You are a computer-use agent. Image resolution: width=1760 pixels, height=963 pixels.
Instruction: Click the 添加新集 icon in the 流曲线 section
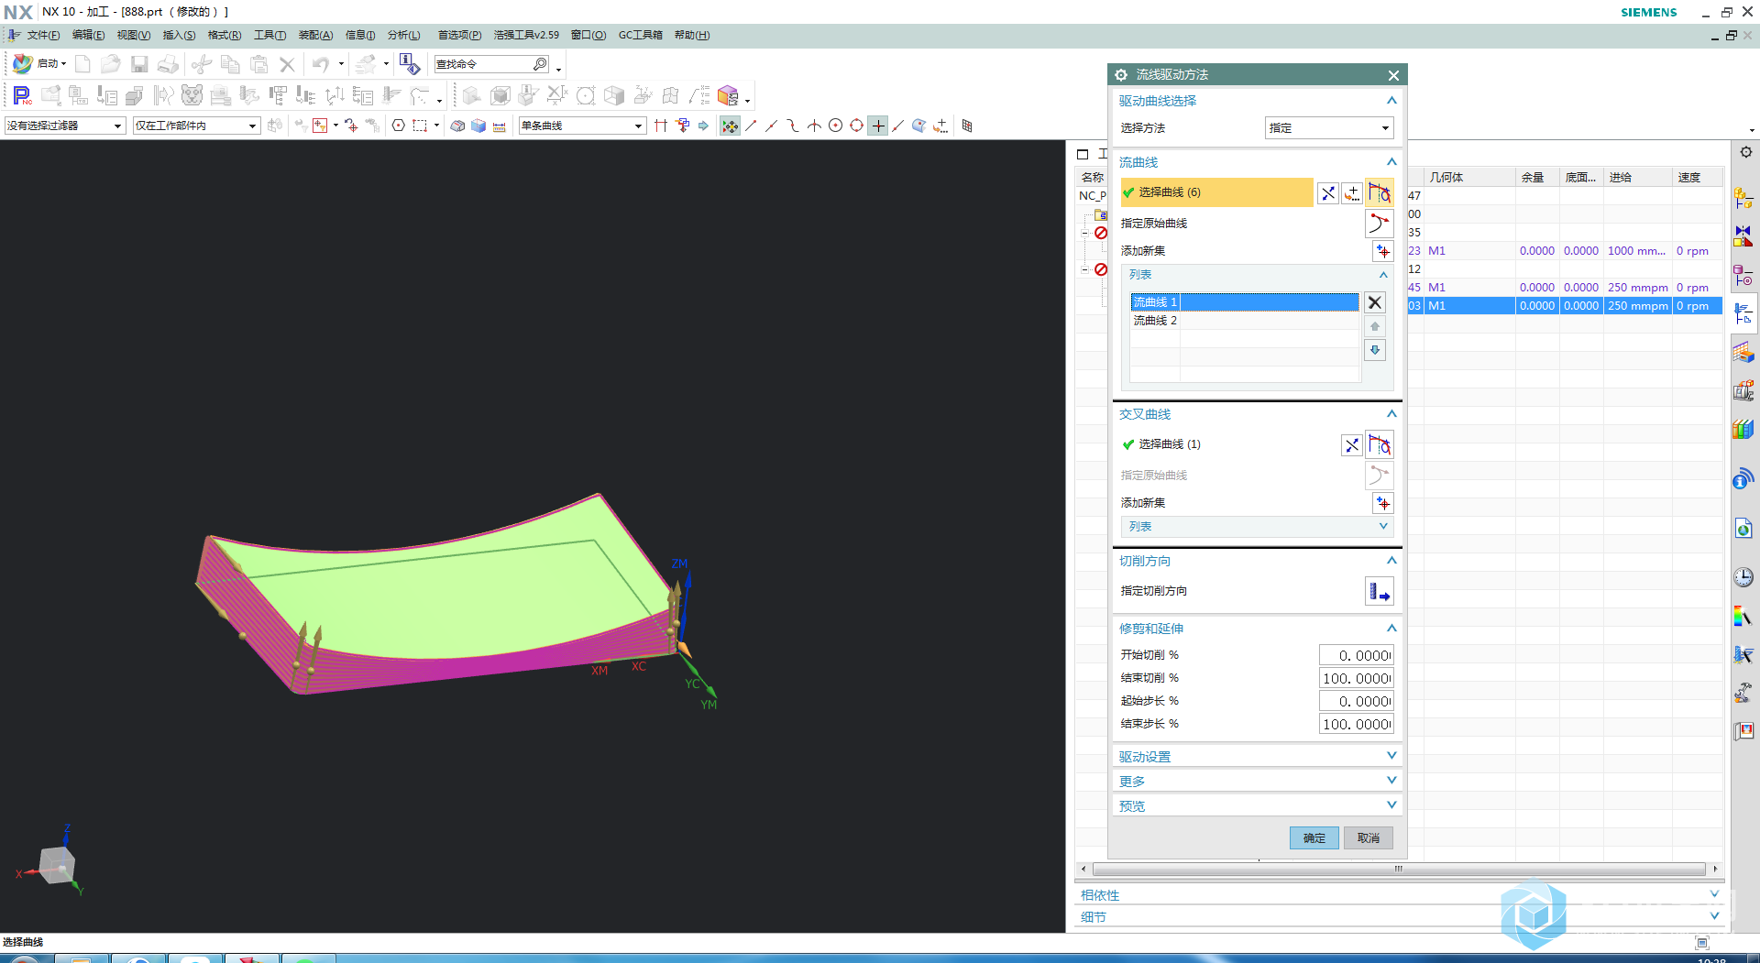1382,251
